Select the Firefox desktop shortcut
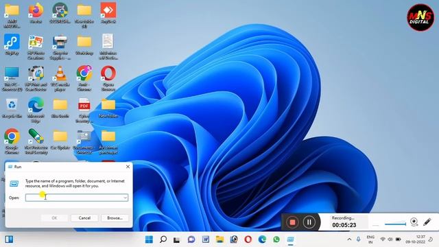Viewport: 439px width, 247px height. 36,14
